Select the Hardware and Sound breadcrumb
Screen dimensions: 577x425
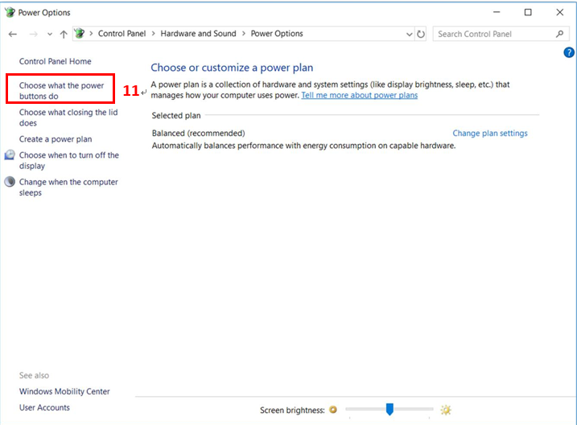[x=198, y=34]
